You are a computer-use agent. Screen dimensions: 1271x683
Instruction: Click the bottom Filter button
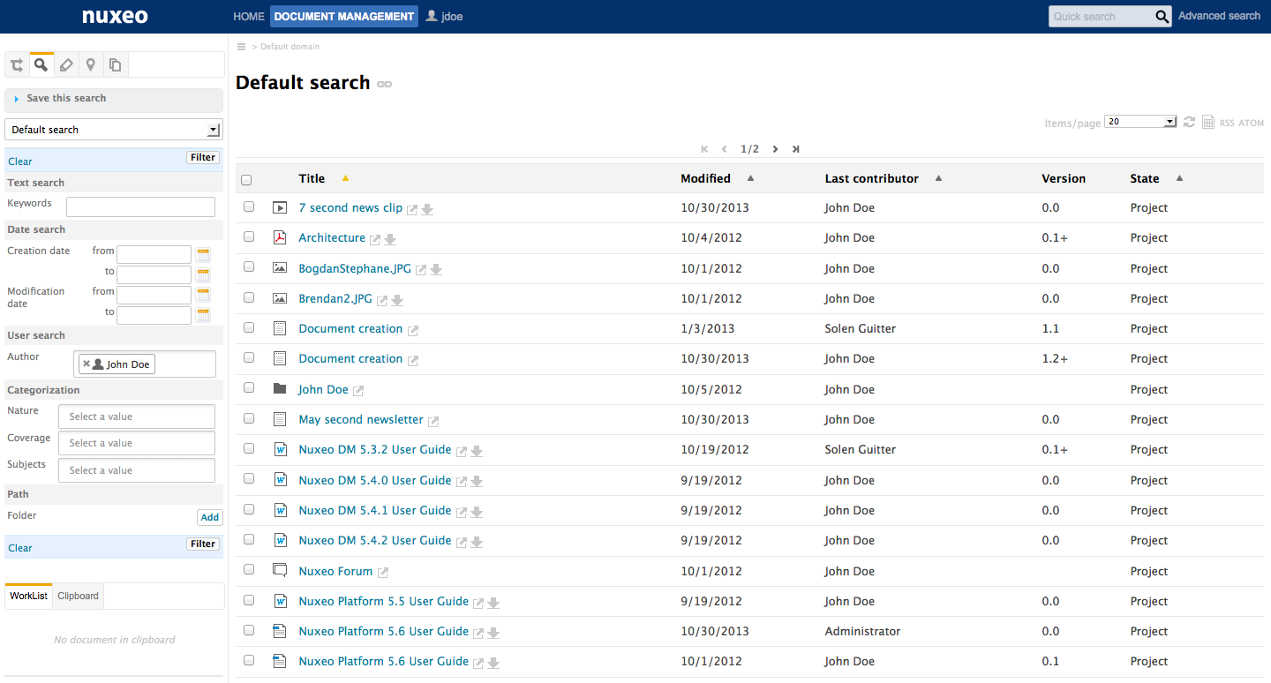pyautogui.click(x=203, y=544)
